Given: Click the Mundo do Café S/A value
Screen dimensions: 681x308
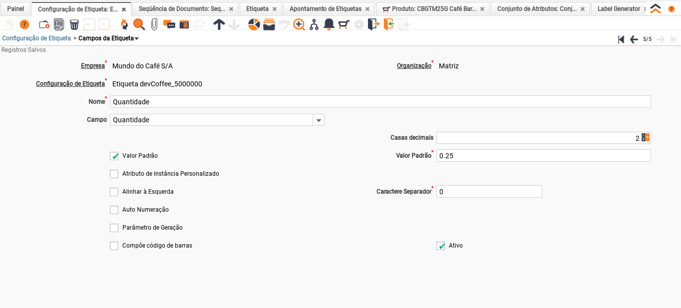Looking at the screenshot, I should click(142, 66).
